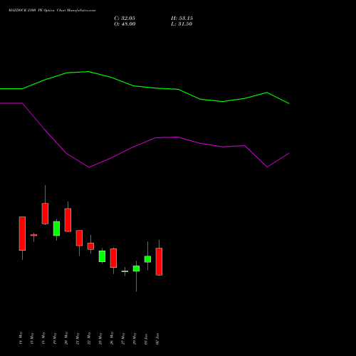Select the red candlestick for 26 May

point(113,258)
